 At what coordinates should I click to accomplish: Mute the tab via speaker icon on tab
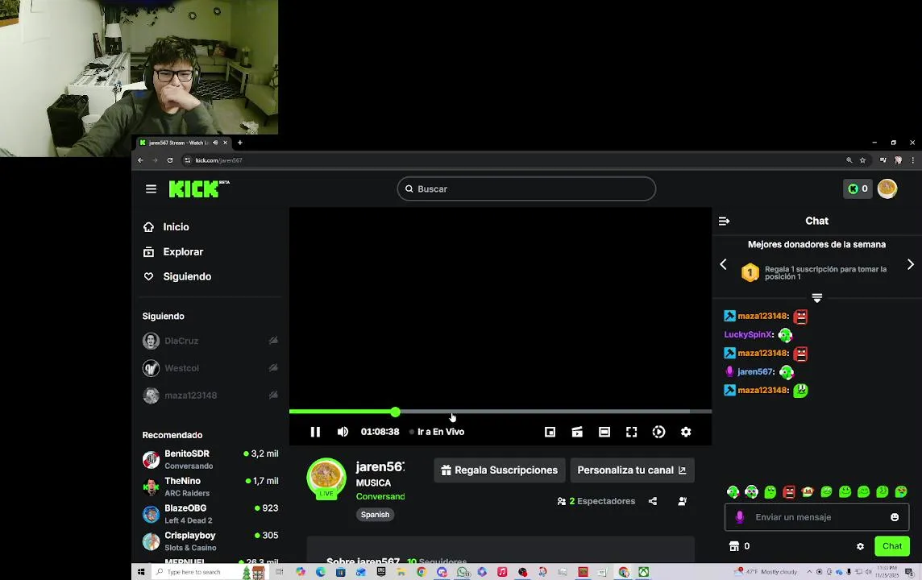pyautogui.click(x=215, y=143)
